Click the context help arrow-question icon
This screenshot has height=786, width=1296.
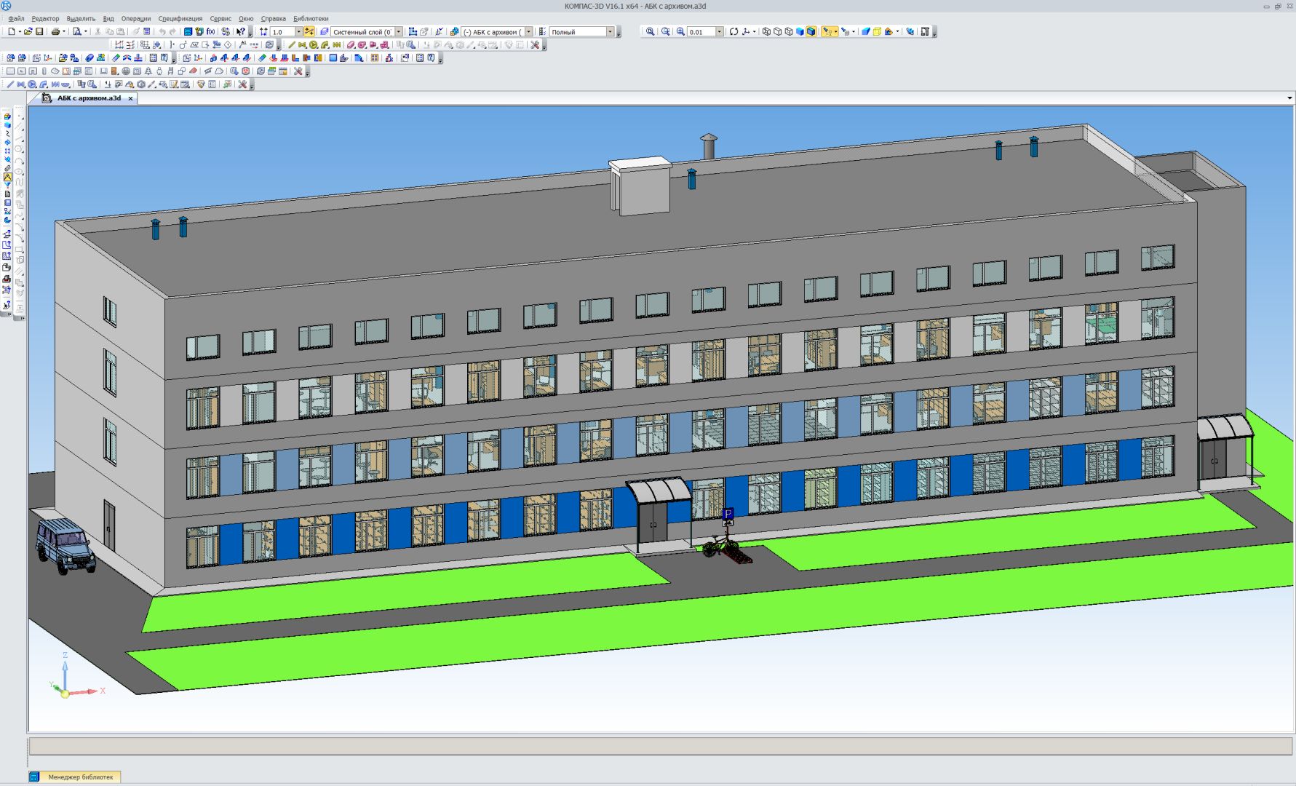pos(240,32)
